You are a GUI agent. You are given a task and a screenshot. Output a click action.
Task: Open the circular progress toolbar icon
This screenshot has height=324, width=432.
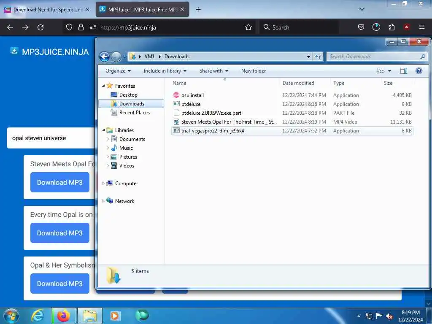click(376, 27)
